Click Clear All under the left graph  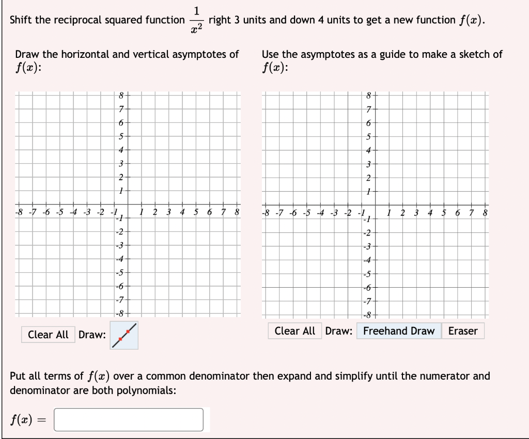(48, 335)
